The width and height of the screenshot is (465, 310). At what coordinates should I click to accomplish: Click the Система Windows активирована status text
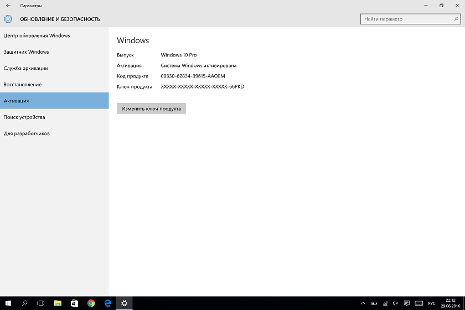point(198,65)
